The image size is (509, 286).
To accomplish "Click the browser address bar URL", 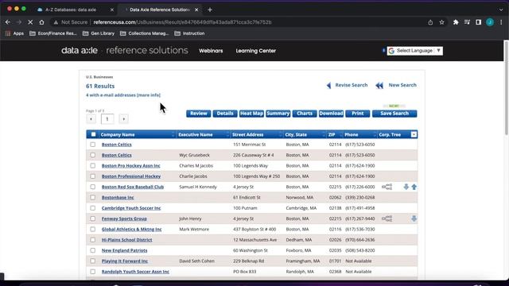I will [182, 22].
